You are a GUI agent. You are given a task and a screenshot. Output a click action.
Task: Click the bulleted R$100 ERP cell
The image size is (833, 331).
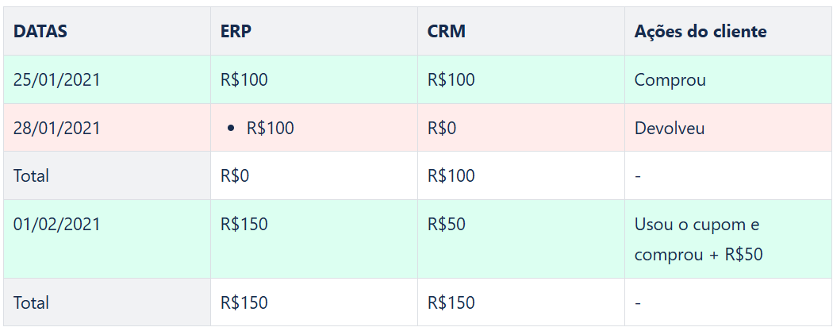click(314, 128)
